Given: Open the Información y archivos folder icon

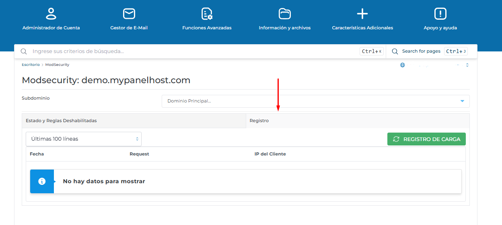Looking at the screenshot, I should (284, 14).
